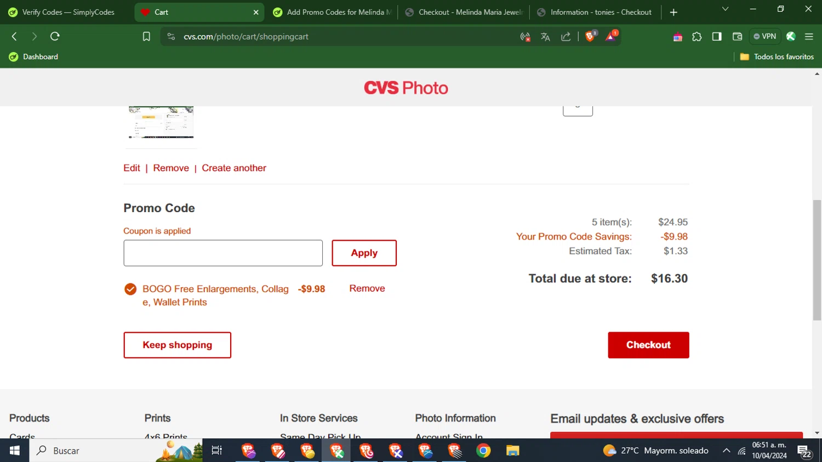Image resolution: width=822 pixels, height=462 pixels.
Task: Click the applied coupon checkmark icon
Action: coord(130,289)
